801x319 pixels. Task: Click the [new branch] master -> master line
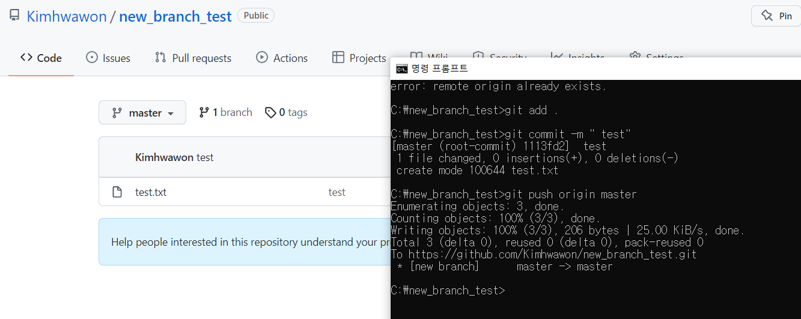coord(505,266)
